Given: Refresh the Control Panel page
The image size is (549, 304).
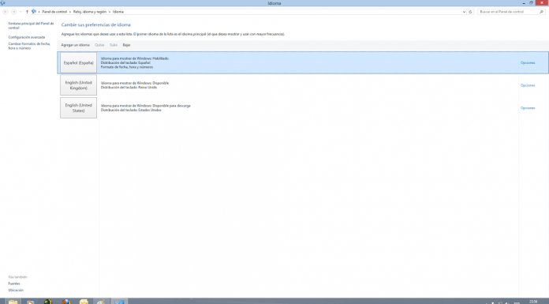Looking at the screenshot, I should (x=470, y=12).
